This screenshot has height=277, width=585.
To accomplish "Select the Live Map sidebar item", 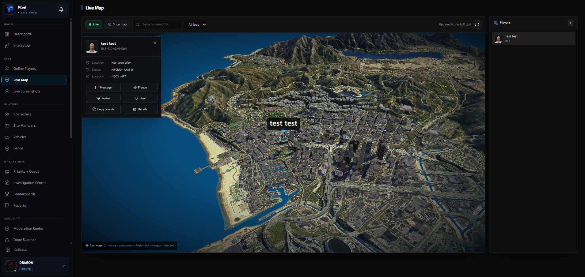I will [x=34, y=80].
